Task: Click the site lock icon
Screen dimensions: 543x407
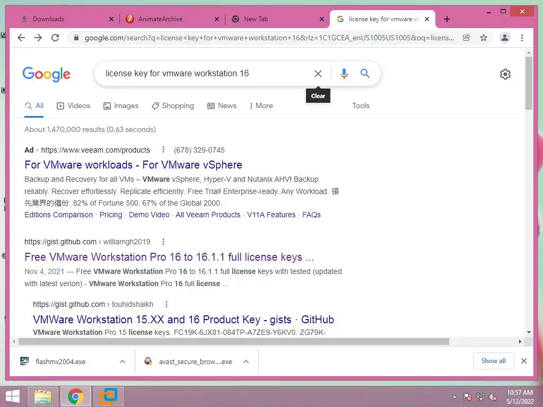Action: pos(76,38)
